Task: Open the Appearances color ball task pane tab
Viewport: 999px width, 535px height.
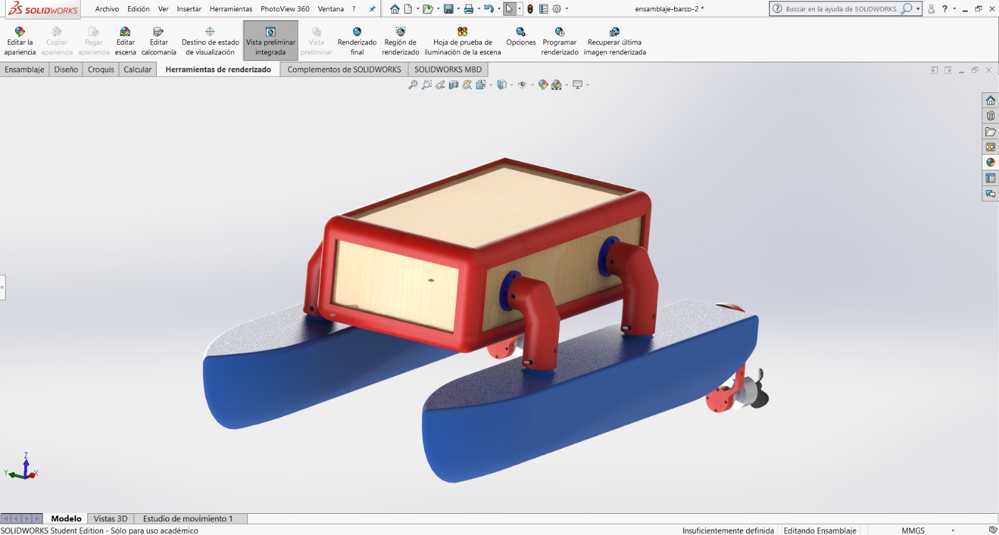Action: 990,163
